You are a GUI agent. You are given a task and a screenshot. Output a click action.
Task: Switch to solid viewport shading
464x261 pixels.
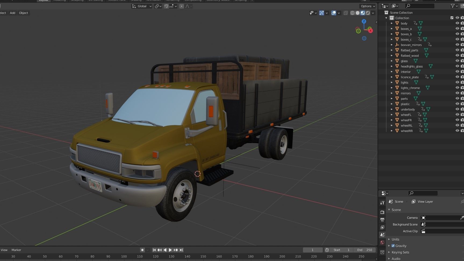pyautogui.click(x=358, y=13)
